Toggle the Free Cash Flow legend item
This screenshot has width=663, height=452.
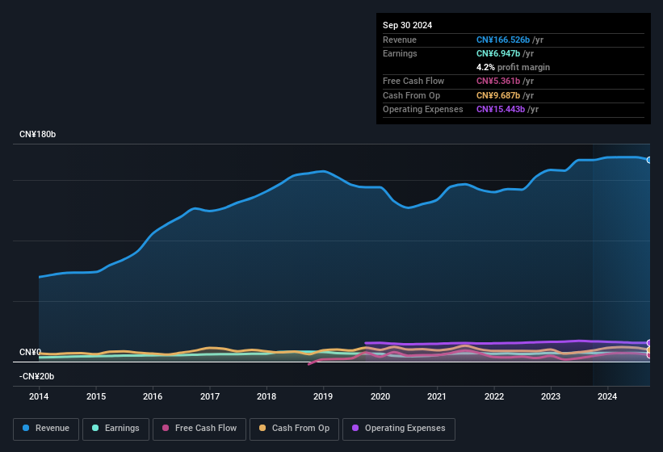pyautogui.click(x=200, y=429)
